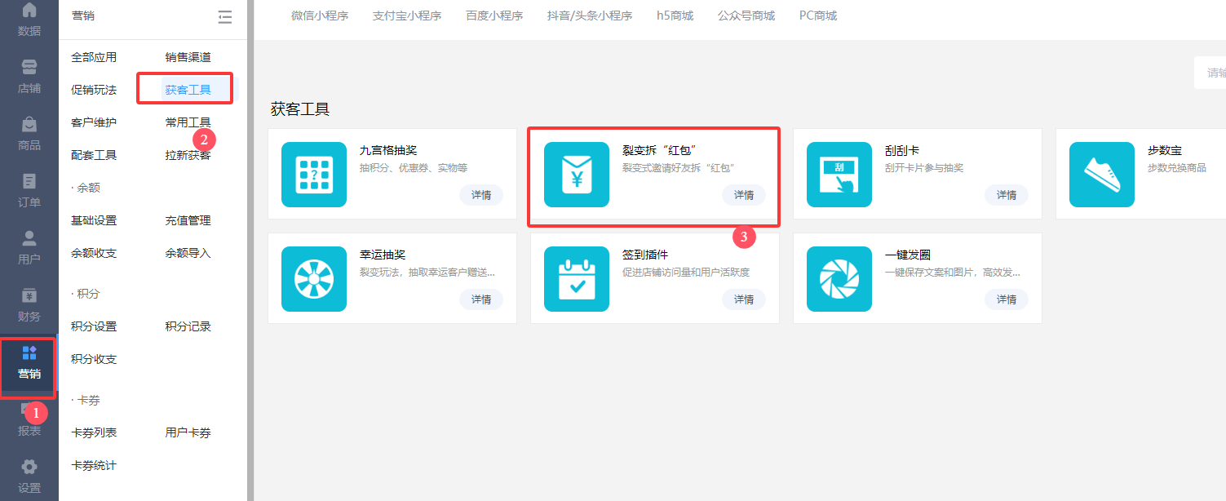The width and height of the screenshot is (1226, 501).
Task: Switch to h5商城 tab
Action: coord(675,16)
